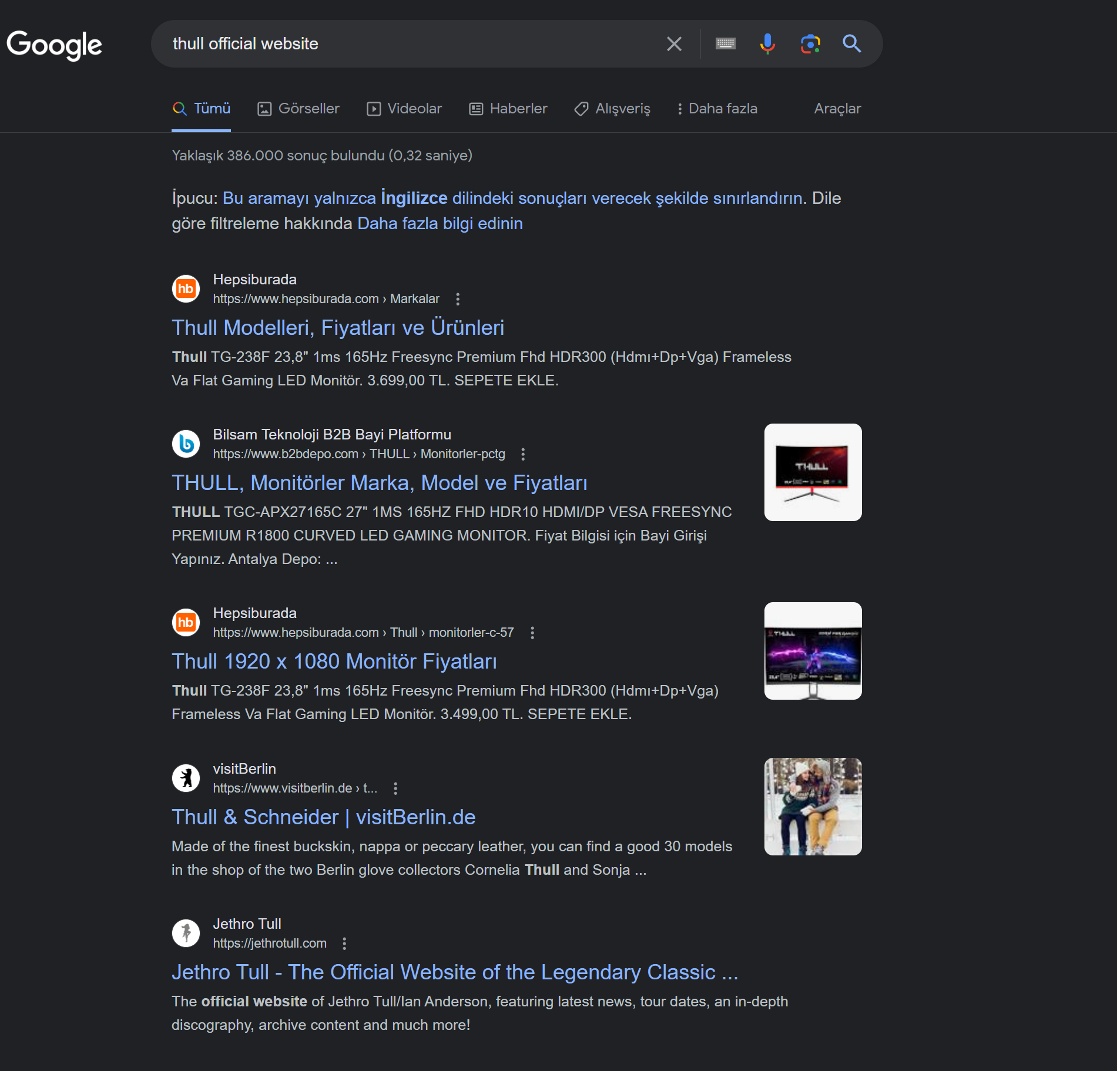Open the visitBerlin couple photo thumbnail
The image size is (1117, 1071).
point(813,807)
